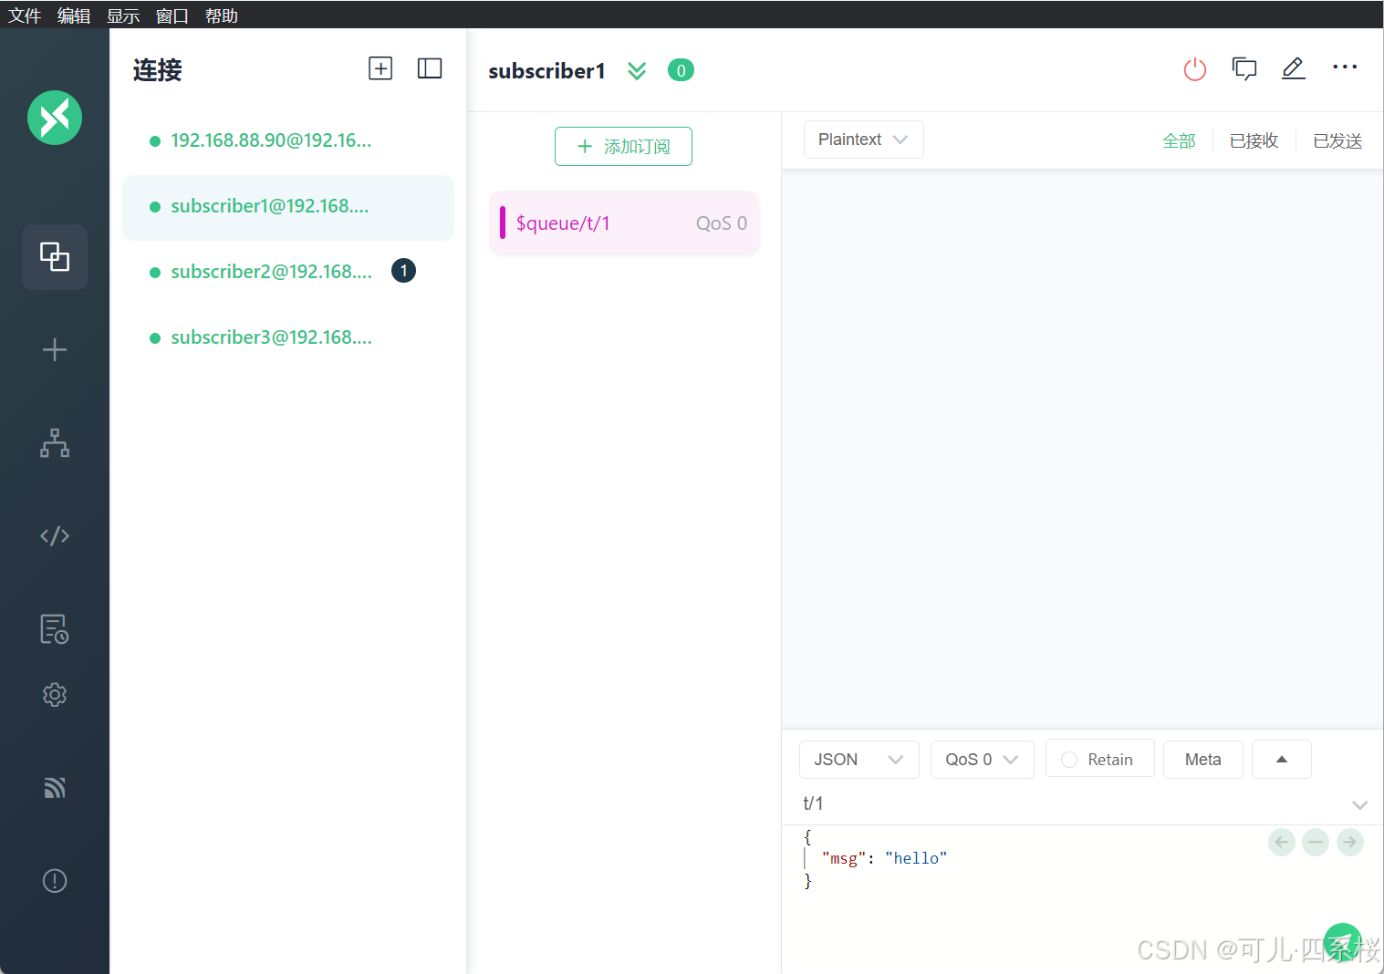Select connection subscriber2@192.168....
The width and height of the screenshot is (1384, 974).
pyautogui.click(x=287, y=272)
